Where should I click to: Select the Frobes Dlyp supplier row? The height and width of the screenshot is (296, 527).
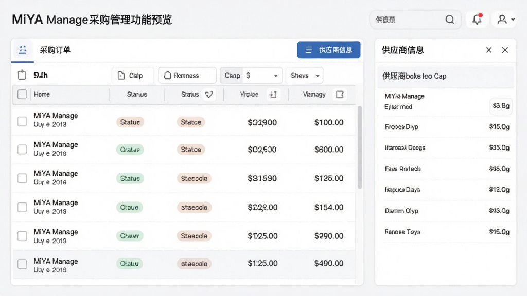click(447, 127)
